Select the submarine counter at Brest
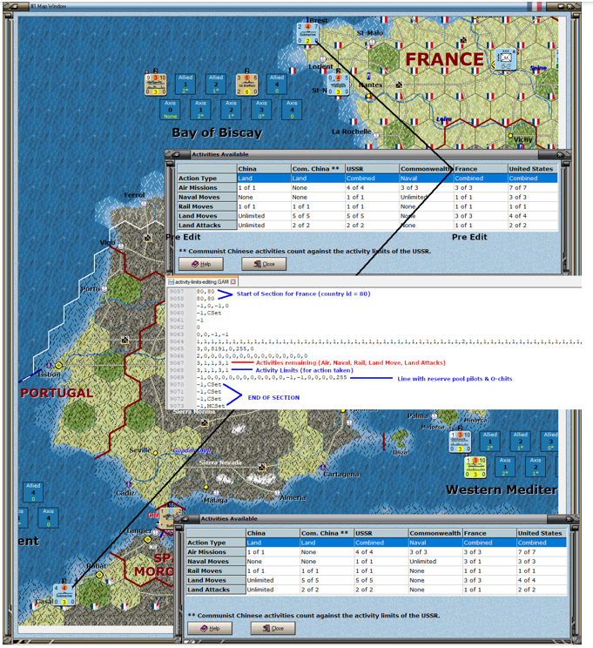The image size is (593, 648). pyautogui.click(x=307, y=33)
